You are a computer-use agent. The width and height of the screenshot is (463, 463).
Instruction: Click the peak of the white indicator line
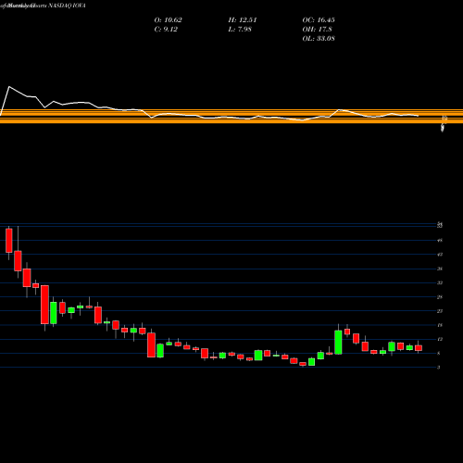pos(9,87)
